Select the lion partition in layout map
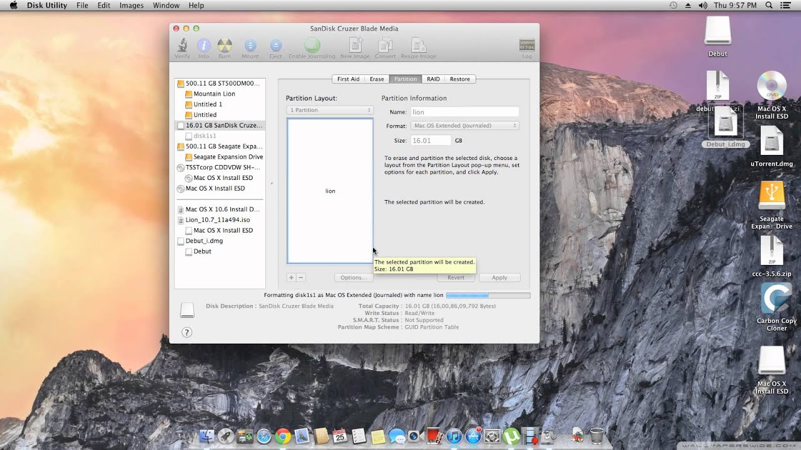The image size is (801, 450). [330, 191]
